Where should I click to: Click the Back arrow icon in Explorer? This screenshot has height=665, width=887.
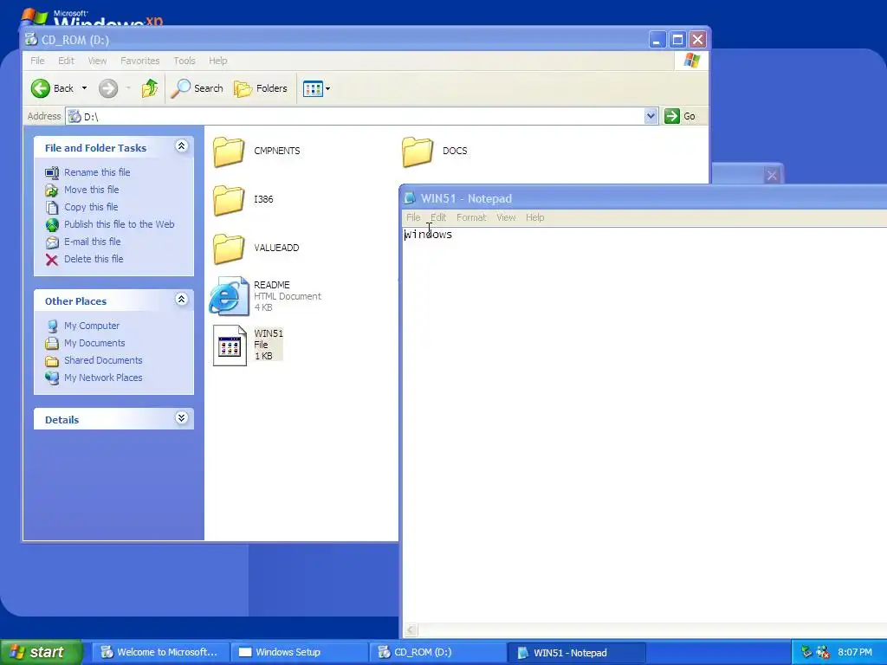pos(40,88)
